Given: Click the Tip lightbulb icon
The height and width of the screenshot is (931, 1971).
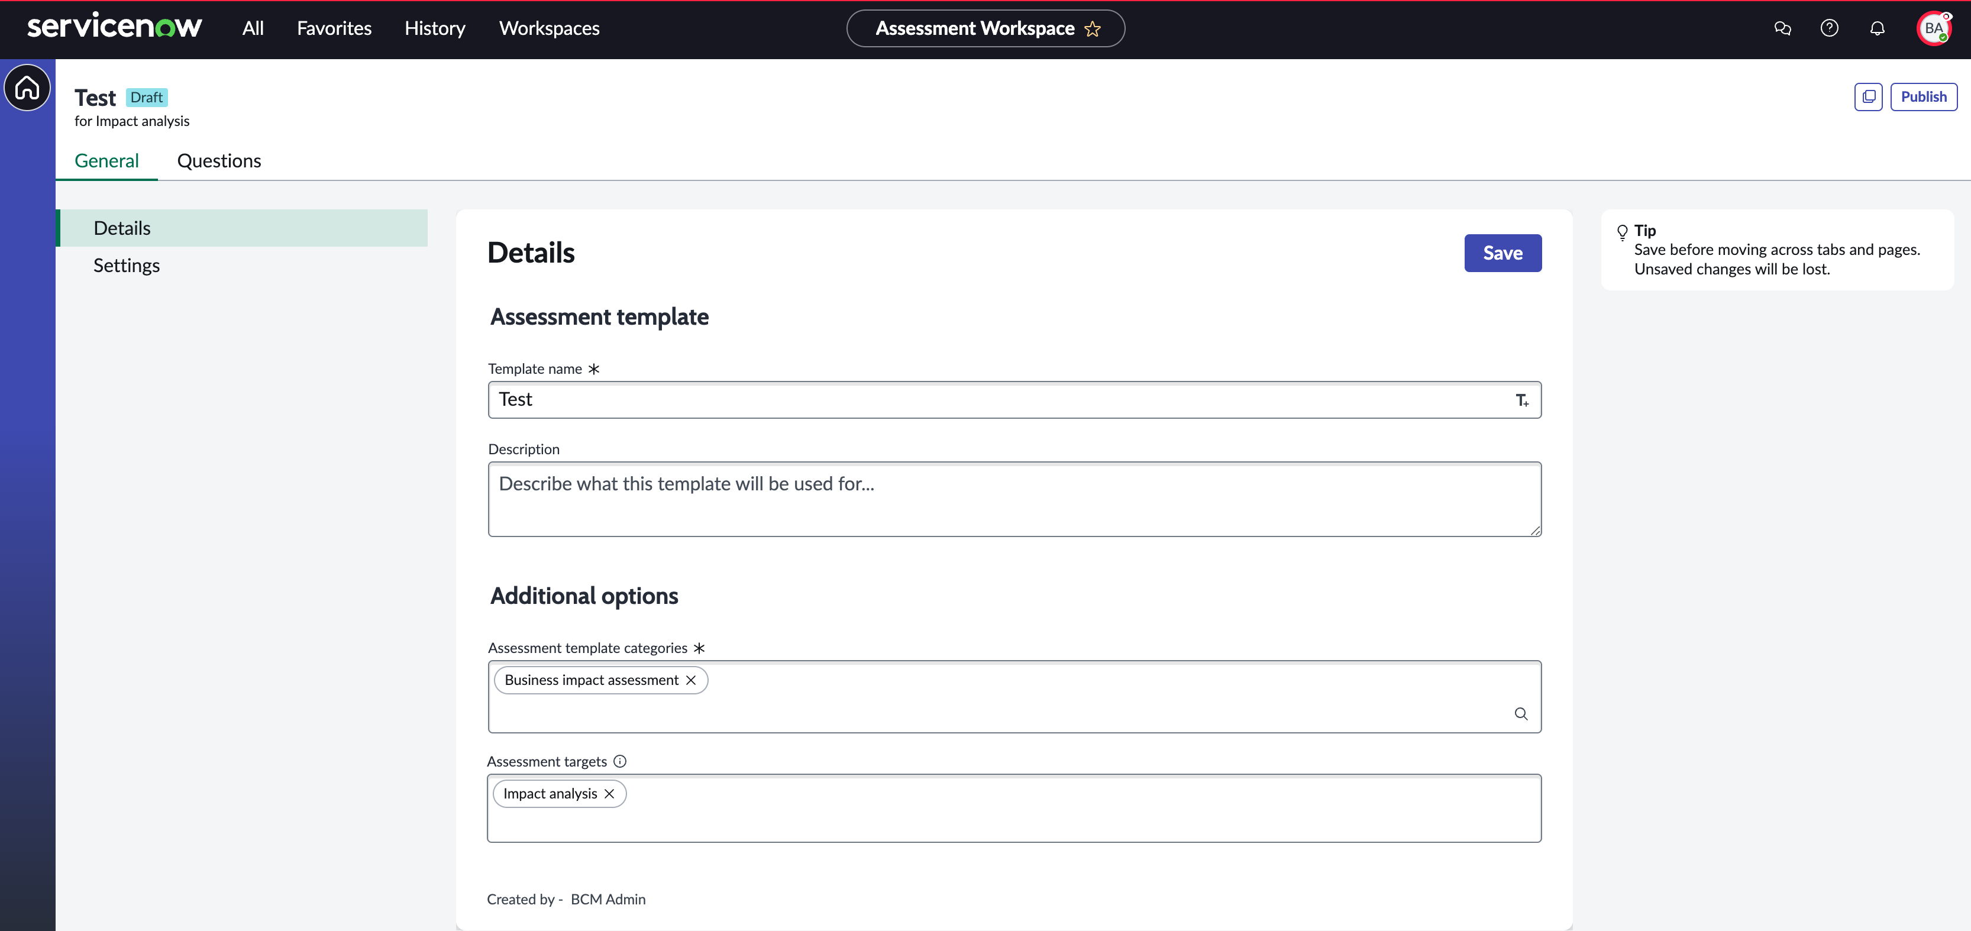Looking at the screenshot, I should click(x=1621, y=232).
